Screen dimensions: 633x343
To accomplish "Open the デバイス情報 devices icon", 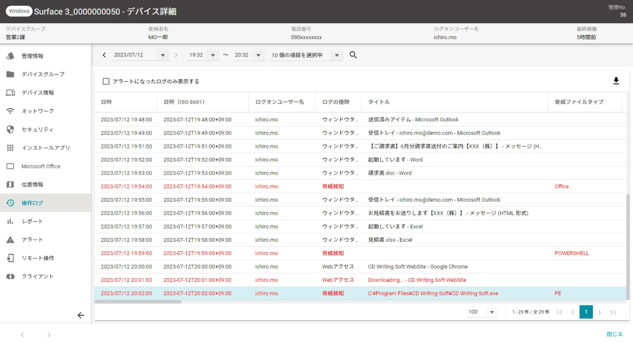I will [x=10, y=93].
